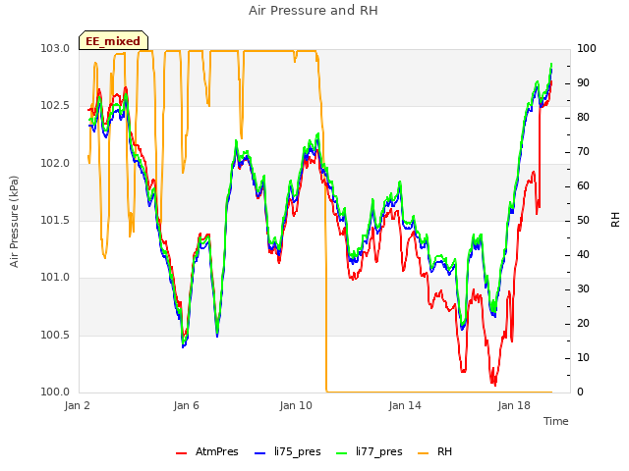Click the AtmPres legend label
The width and height of the screenshot is (629, 471).
coord(216,451)
